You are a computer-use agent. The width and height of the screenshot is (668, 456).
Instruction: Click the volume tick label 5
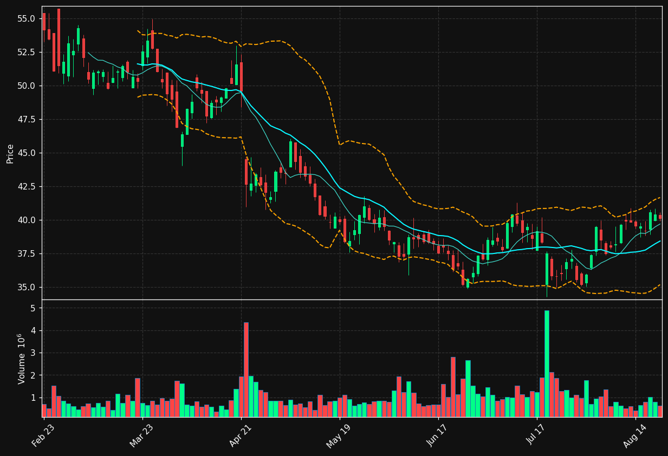33,308
